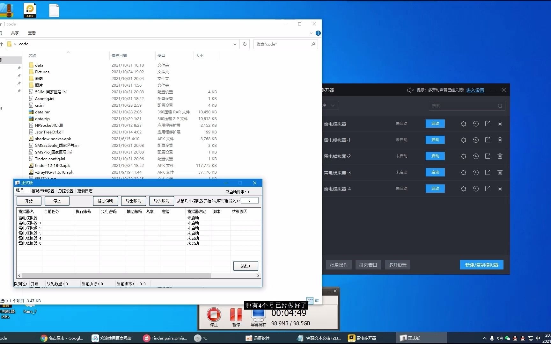Image resolution: width=551 pixels, height=344 pixels.
Task: Expand the Explorer ribbon chevron
Action: click(311, 33)
